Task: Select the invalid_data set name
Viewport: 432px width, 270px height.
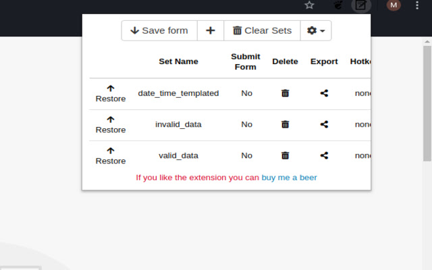Action: point(178,124)
